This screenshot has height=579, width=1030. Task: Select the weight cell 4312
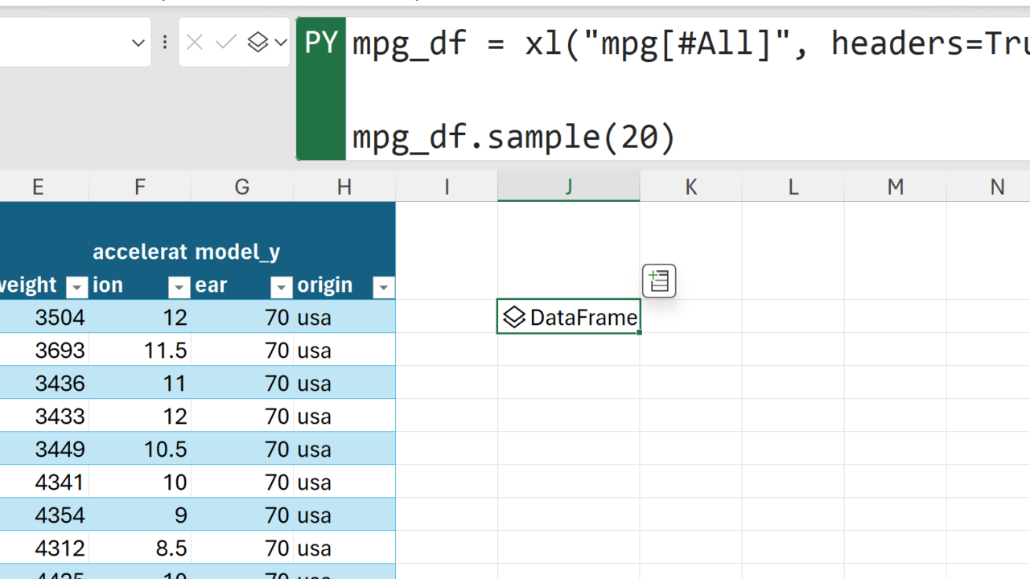click(44, 548)
